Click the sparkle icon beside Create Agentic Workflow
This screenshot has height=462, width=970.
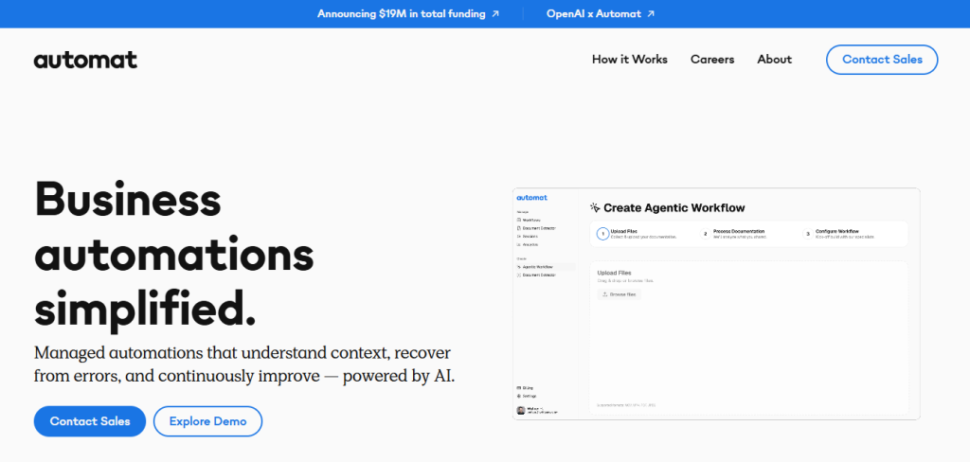pyautogui.click(x=595, y=207)
